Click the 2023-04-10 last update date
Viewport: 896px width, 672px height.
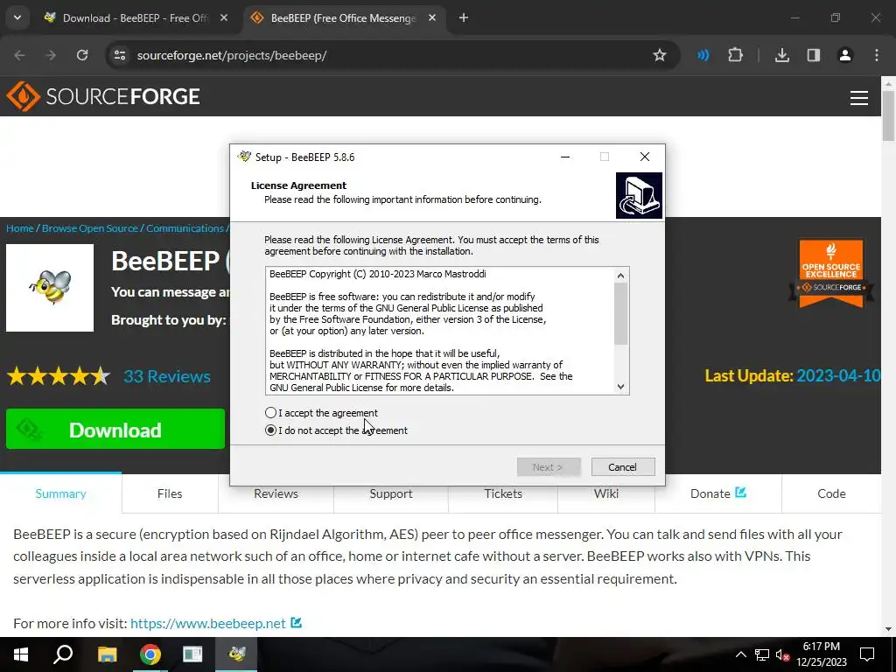(x=838, y=375)
